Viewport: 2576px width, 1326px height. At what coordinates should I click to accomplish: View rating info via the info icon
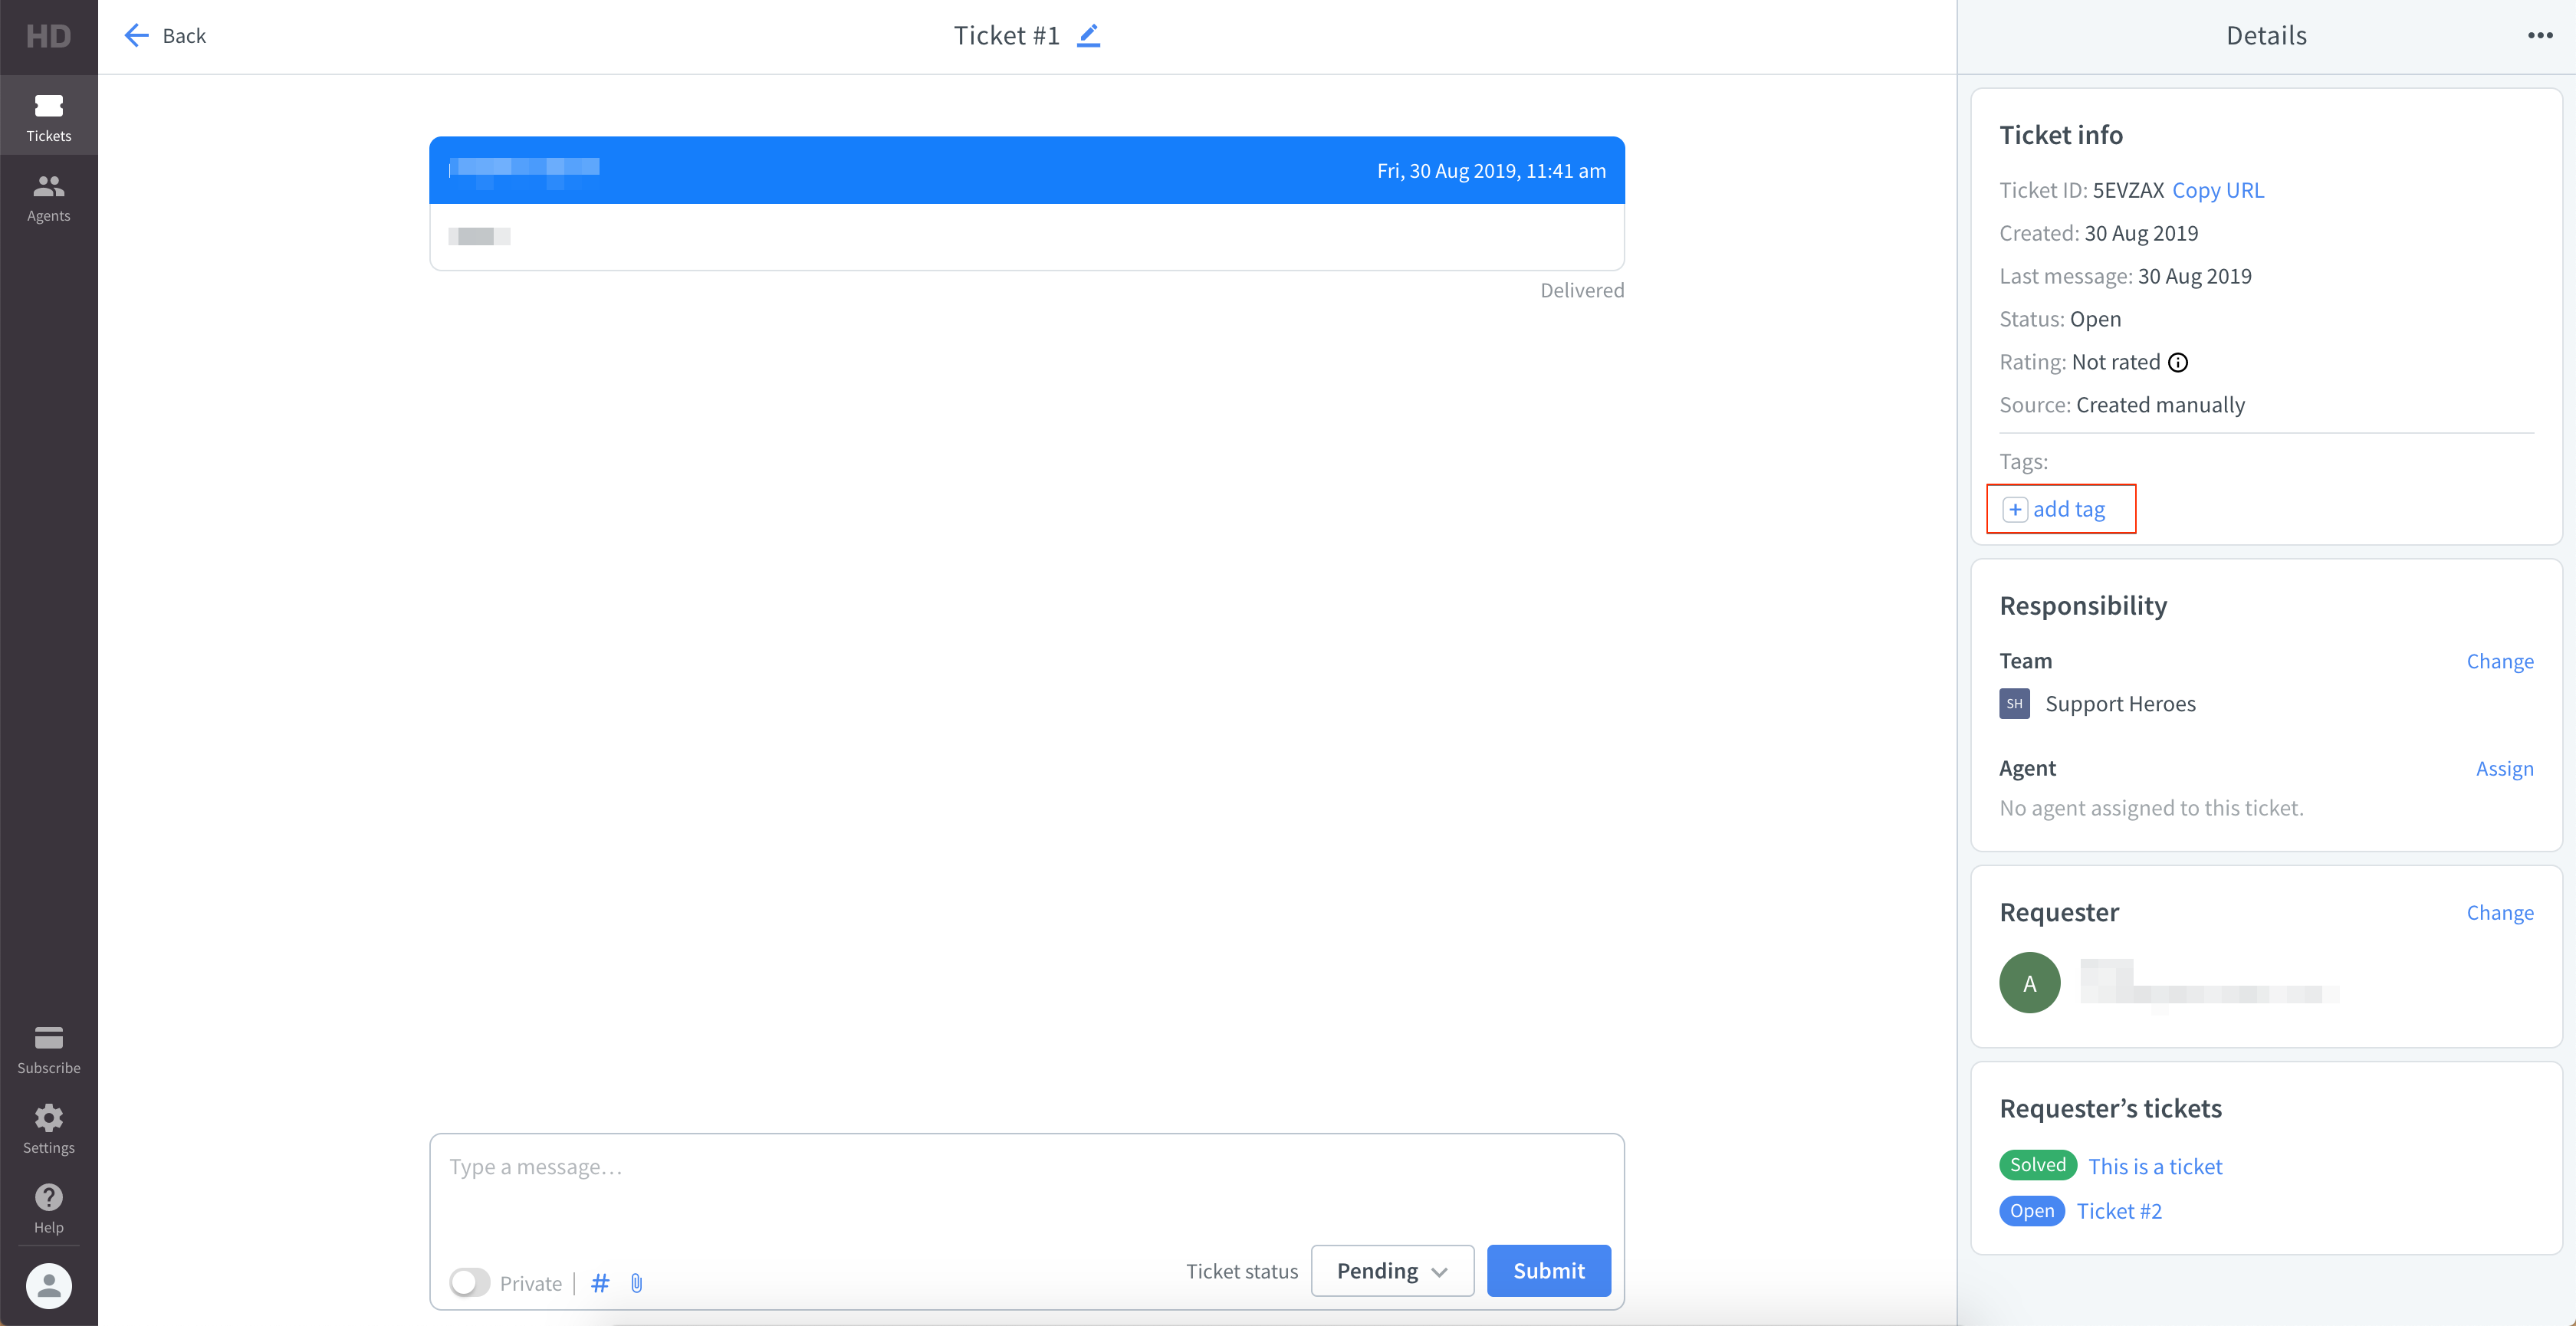pyautogui.click(x=2179, y=362)
